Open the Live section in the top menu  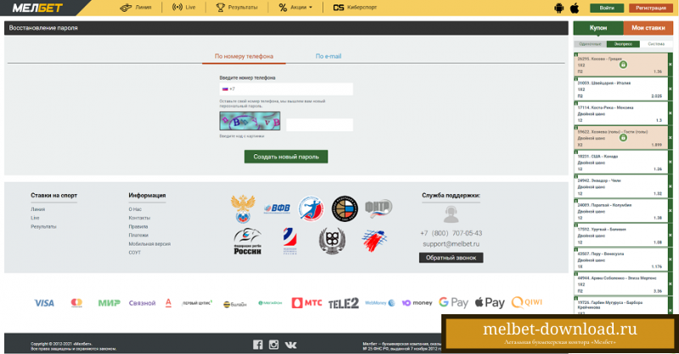pos(183,8)
